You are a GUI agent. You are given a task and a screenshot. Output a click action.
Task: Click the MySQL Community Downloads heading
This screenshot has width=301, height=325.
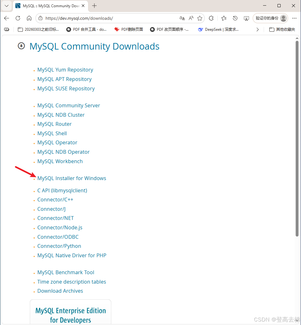pyautogui.click(x=94, y=46)
